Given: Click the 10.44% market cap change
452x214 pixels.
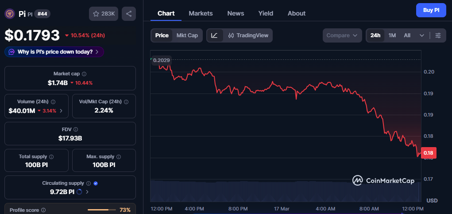Looking at the screenshot, I should [x=81, y=83].
